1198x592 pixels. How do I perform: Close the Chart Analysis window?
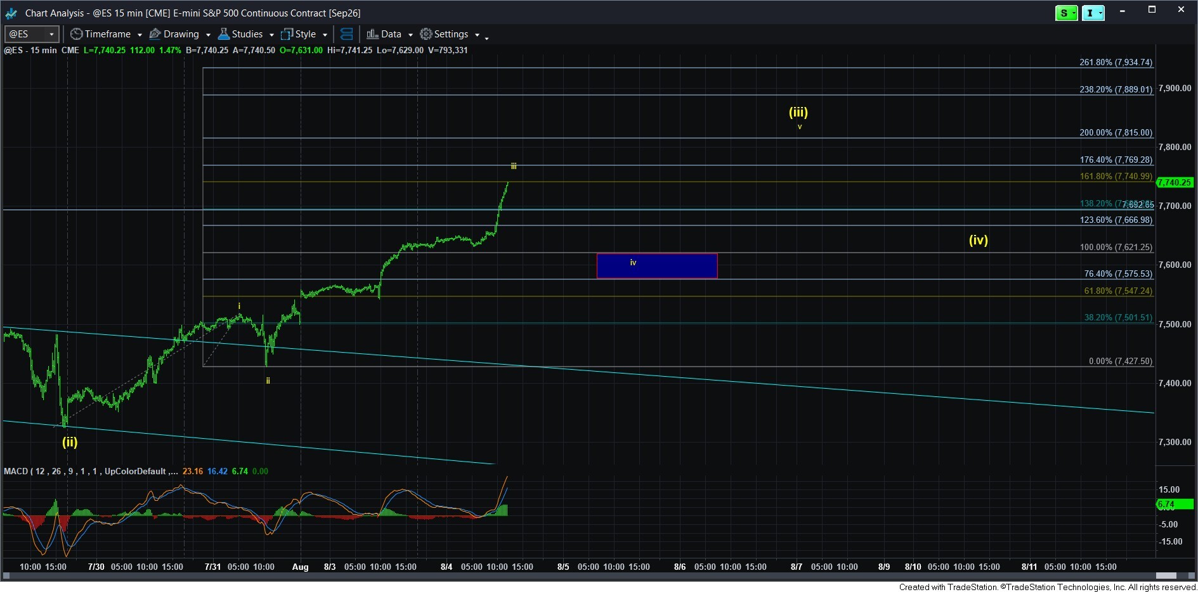click(x=1181, y=10)
